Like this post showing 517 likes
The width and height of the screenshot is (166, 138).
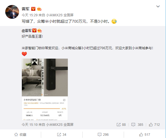[x=144, y=135]
